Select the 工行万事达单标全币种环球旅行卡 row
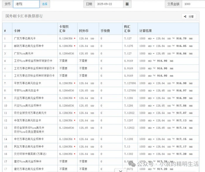This screenshot has height=172, width=205. pos(101,68)
